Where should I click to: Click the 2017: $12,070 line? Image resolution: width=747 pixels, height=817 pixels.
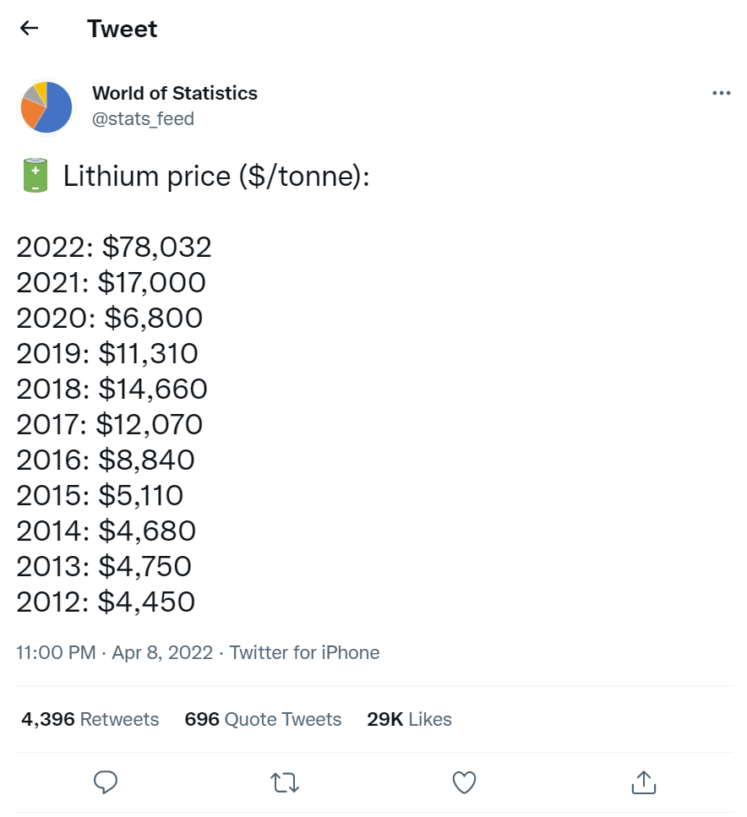[110, 424]
